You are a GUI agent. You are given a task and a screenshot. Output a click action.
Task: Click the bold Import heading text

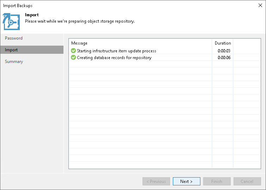click(x=32, y=15)
